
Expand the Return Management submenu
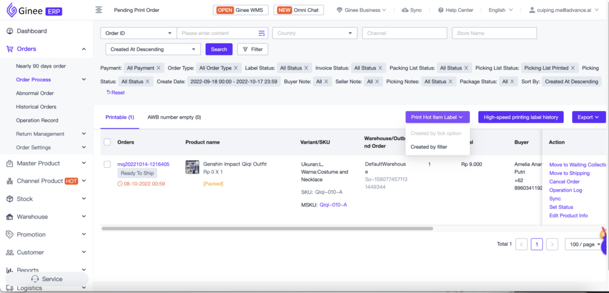coord(83,134)
